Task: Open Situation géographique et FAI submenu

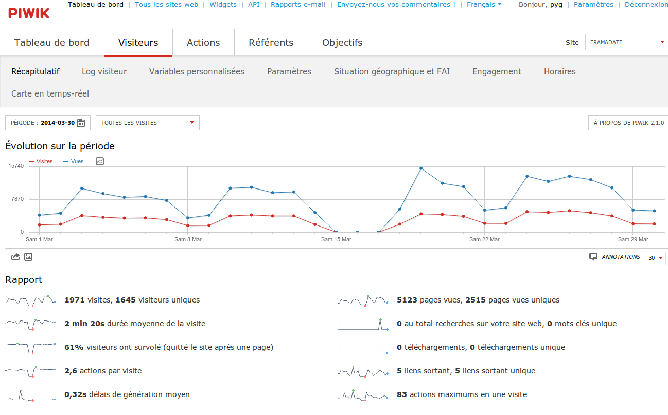Action: [x=392, y=71]
